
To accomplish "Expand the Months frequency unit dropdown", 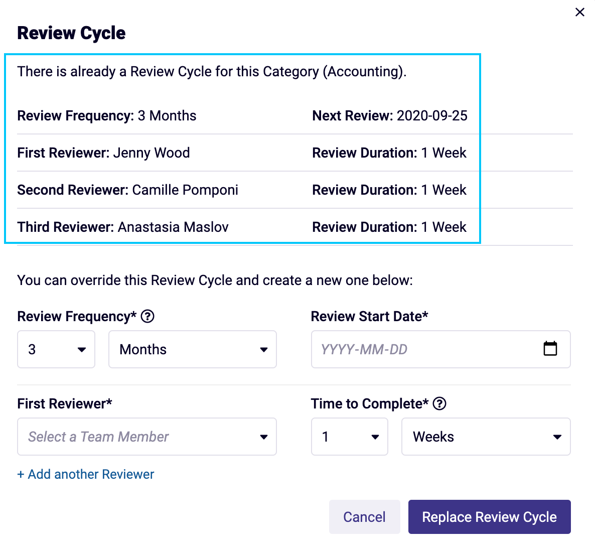I will point(192,349).
